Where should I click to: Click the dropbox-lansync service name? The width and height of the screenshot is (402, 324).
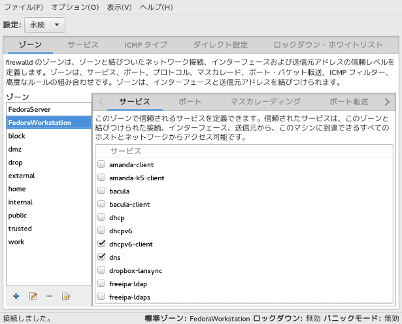point(135,270)
